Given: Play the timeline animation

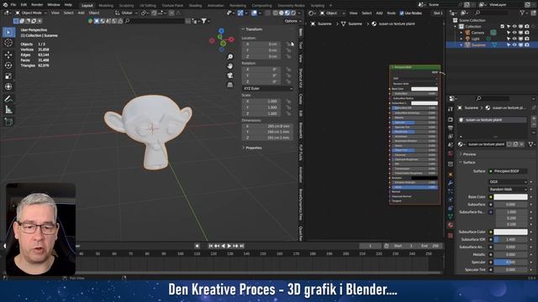Looking at the screenshot, I should pyautogui.click(x=229, y=246).
